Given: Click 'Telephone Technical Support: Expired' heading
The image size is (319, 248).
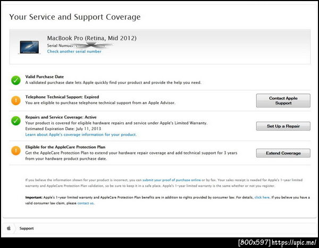Looking at the screenshot, I should click(62, 97).
